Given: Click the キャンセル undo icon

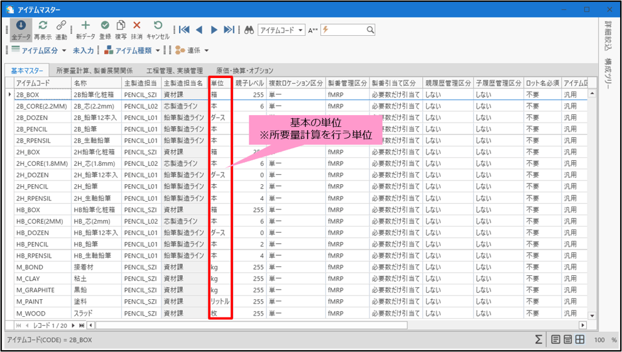Looking at the screenshot, I should [158, 26].
